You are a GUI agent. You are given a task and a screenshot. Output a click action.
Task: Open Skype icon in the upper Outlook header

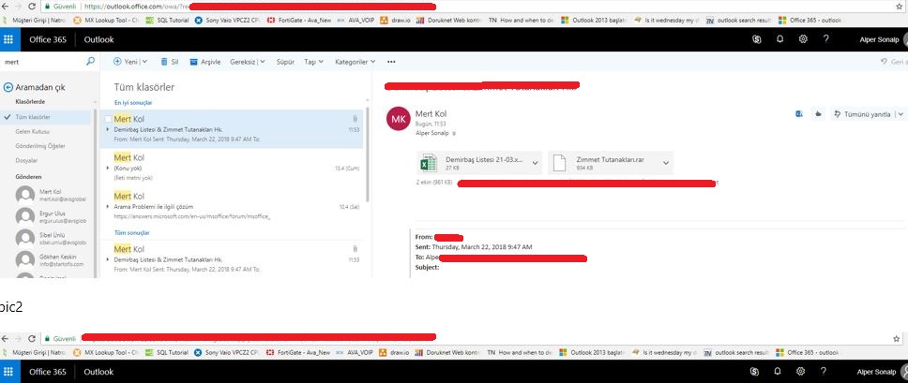click(x=756, y=39)
